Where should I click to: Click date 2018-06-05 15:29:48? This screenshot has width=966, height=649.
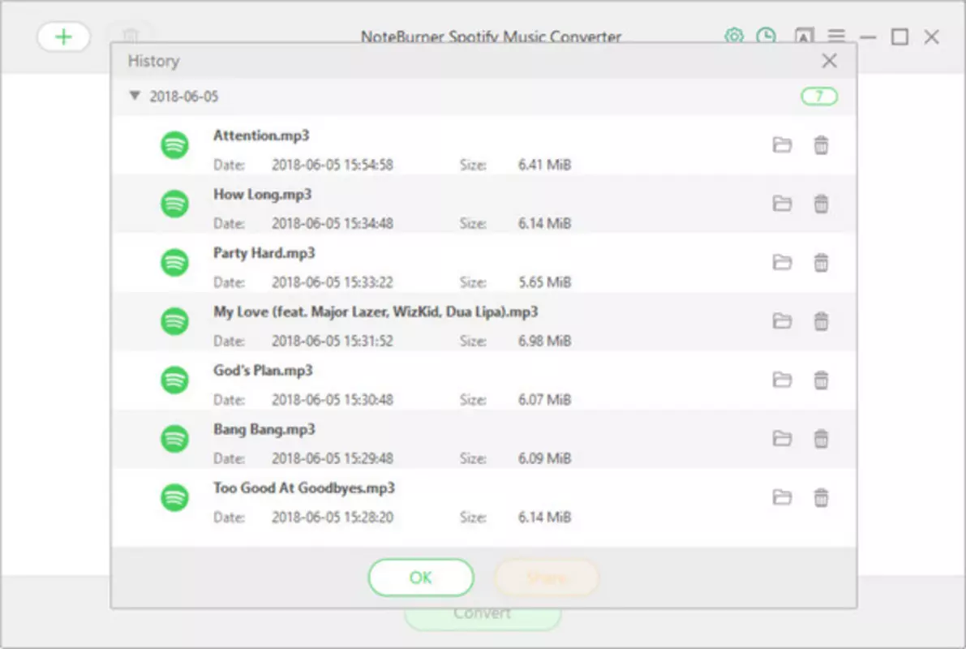pos(333,458)
